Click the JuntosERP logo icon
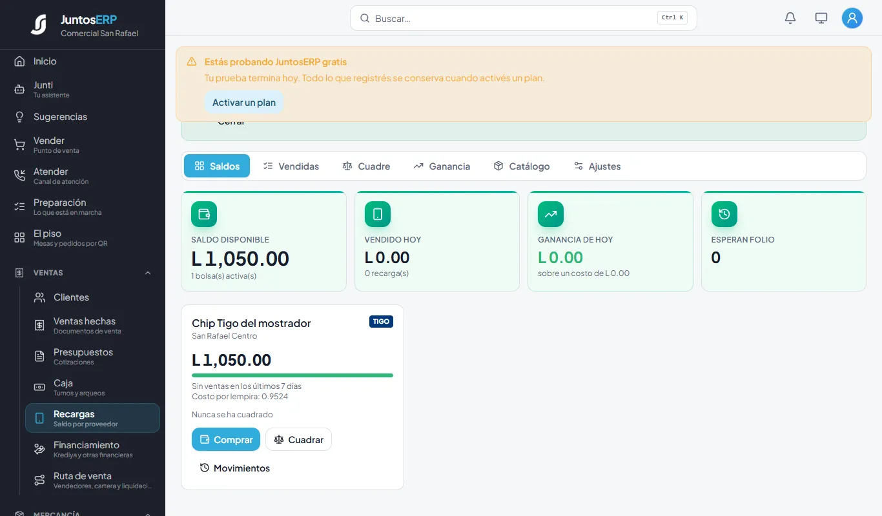This screenshot has width=882, height=516. pyautogui.click(x=39, y=25)
